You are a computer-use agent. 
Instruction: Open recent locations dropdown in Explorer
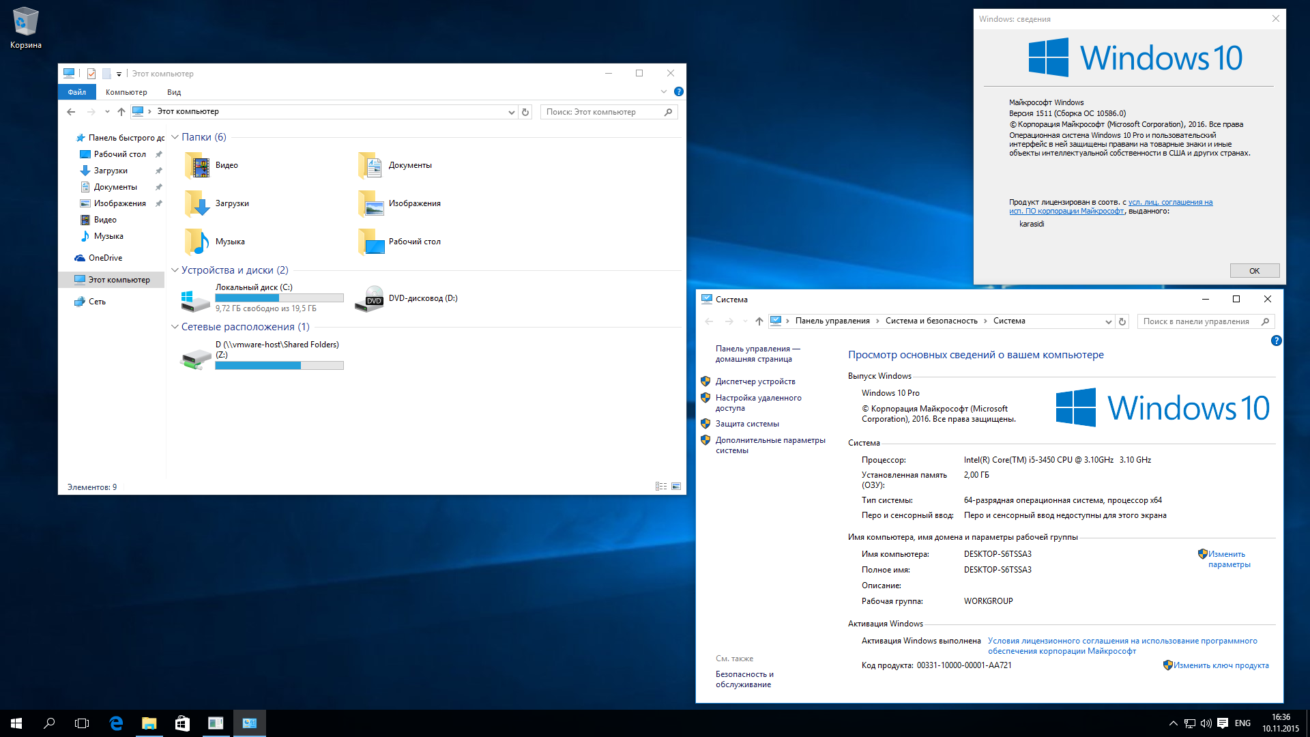pyautogui.click(x=107, y=112)
